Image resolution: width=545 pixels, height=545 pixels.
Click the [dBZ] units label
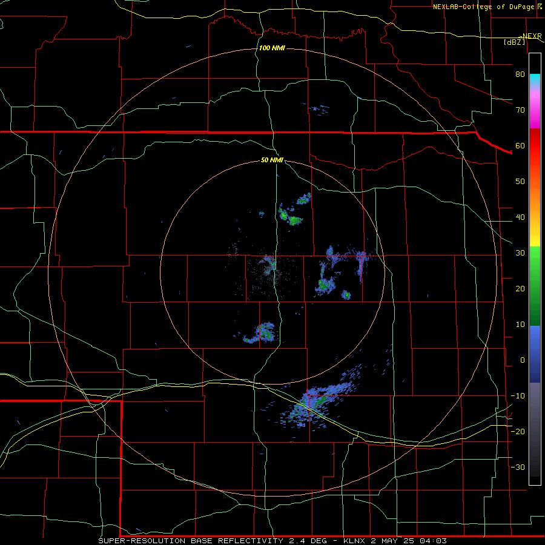(x=514, y=42)
